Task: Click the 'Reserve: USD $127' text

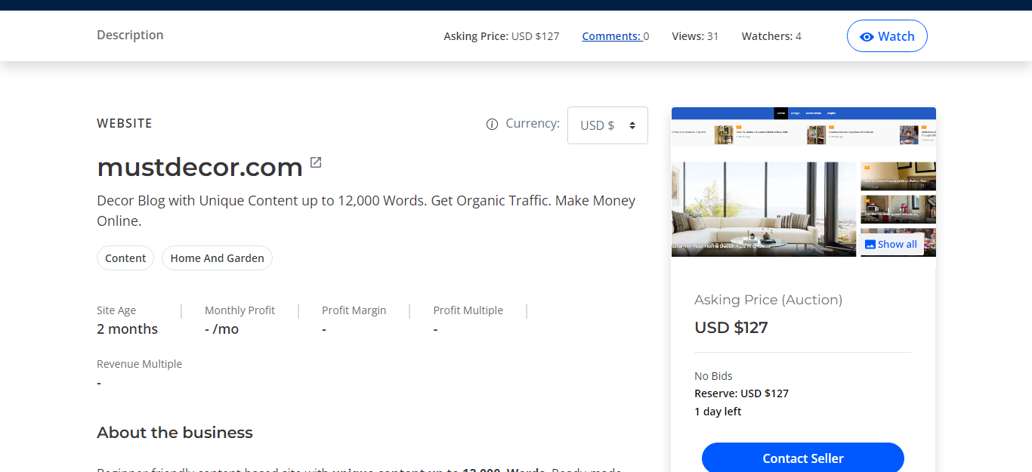Action: tap(741, 393)
